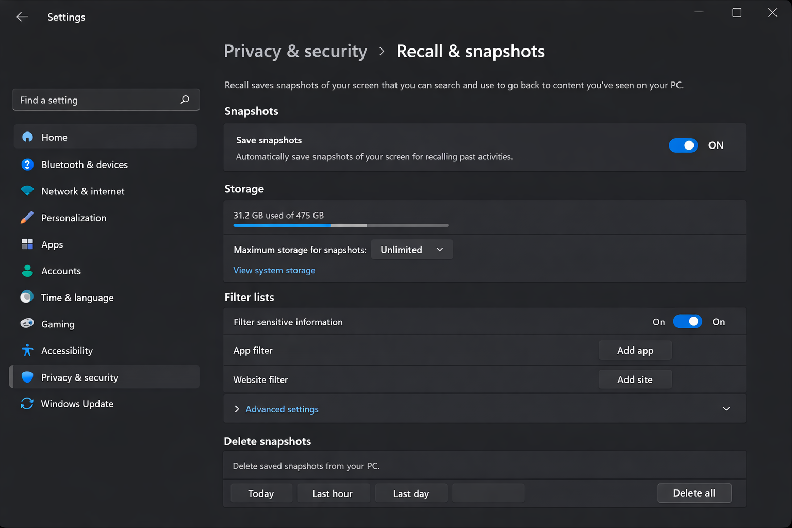This screenshot has width=792, height=528.
Task: Open Maximum storage Unlimited dropdown
Action: (412, 250)
